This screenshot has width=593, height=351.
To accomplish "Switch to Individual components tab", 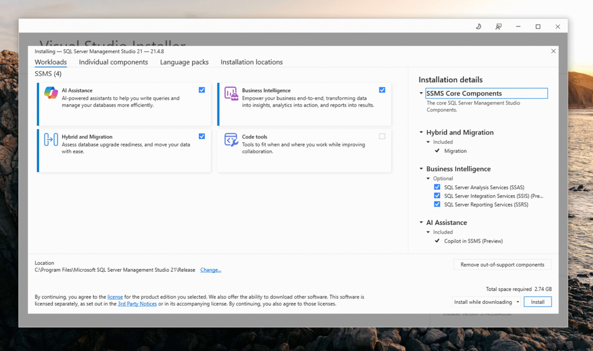I will (x=114, y=62).
